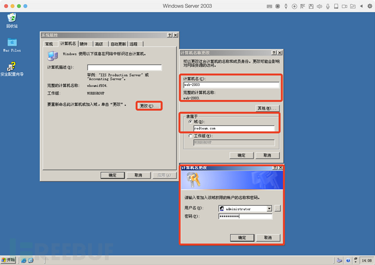Click the 计算机名 field containing web-2003
This screenshot has width=375, height=265.
[232, 85]
